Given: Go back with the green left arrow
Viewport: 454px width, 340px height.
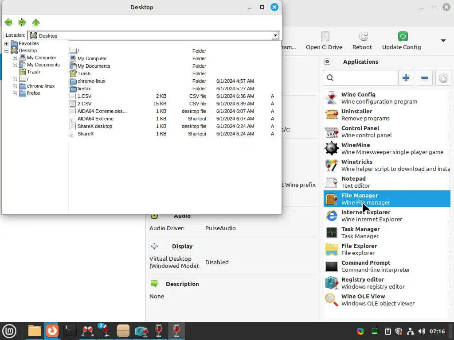Looking at the screenshot, I should (8, 22).
